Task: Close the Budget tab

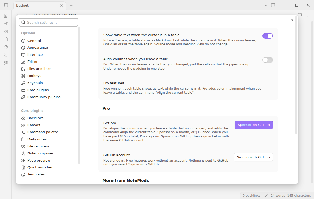Action: pyautogui.click(x=61, y=5)
